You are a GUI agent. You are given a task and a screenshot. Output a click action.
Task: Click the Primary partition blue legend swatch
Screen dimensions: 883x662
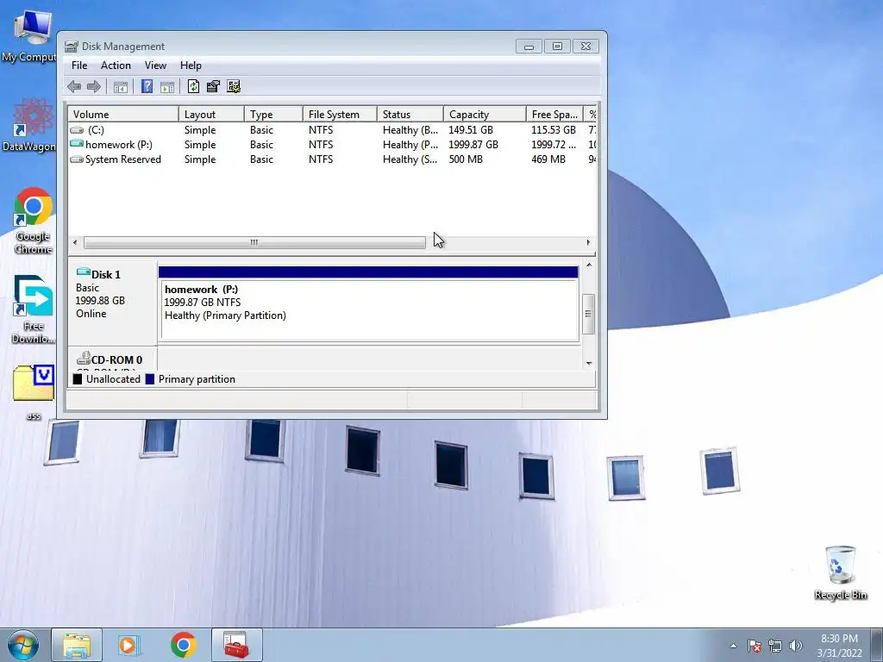(150, 379)
